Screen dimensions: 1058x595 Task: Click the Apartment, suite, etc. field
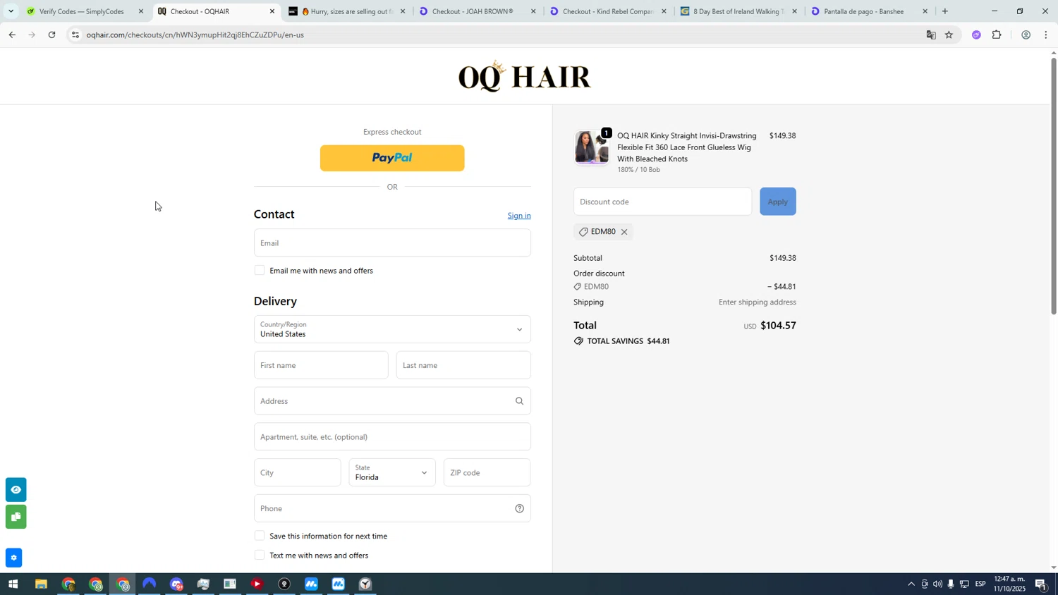click(392, 437)
